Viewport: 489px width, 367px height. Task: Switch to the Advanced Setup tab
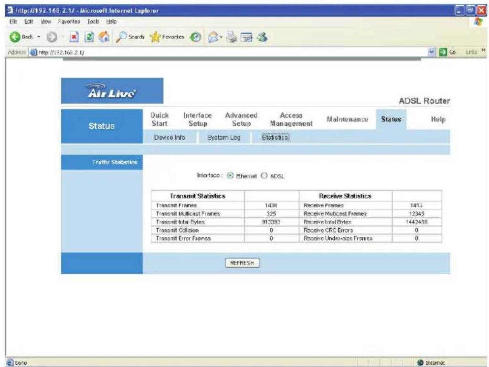[241, 120]
